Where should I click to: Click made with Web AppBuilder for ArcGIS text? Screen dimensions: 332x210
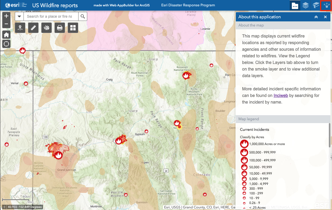(x=122, y=5)
